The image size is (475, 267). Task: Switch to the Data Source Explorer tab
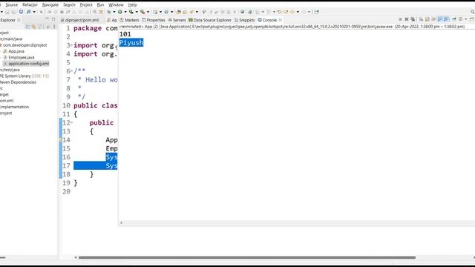[210, 20]
